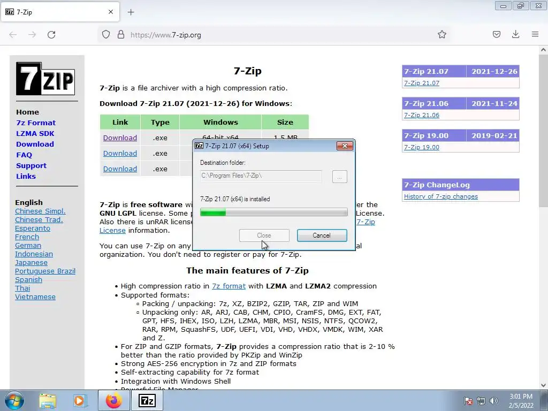Open the Support sidebar link
548x411 pixels.
click(32, 166)
